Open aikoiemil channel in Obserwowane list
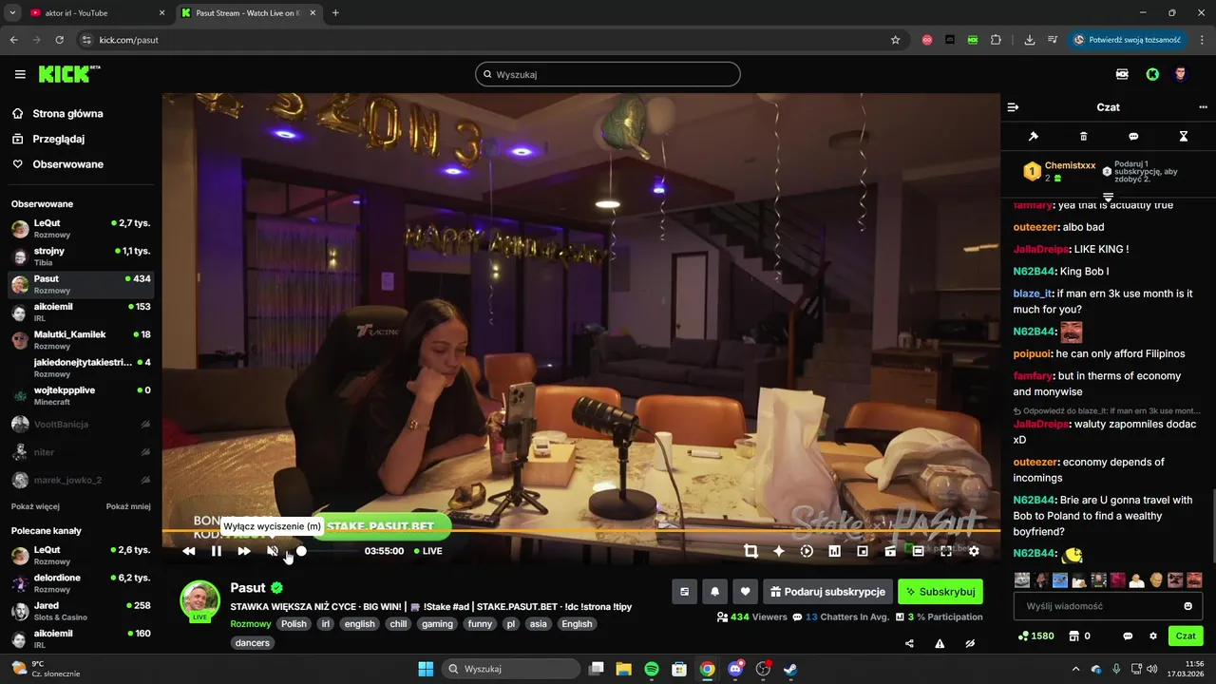The height and width of the screenshot is (684, 1216). pos(82,313)
